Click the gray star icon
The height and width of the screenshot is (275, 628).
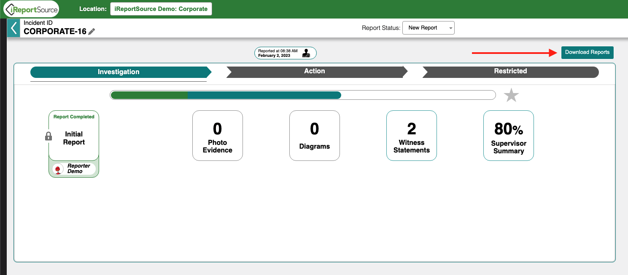coord(511,95)
